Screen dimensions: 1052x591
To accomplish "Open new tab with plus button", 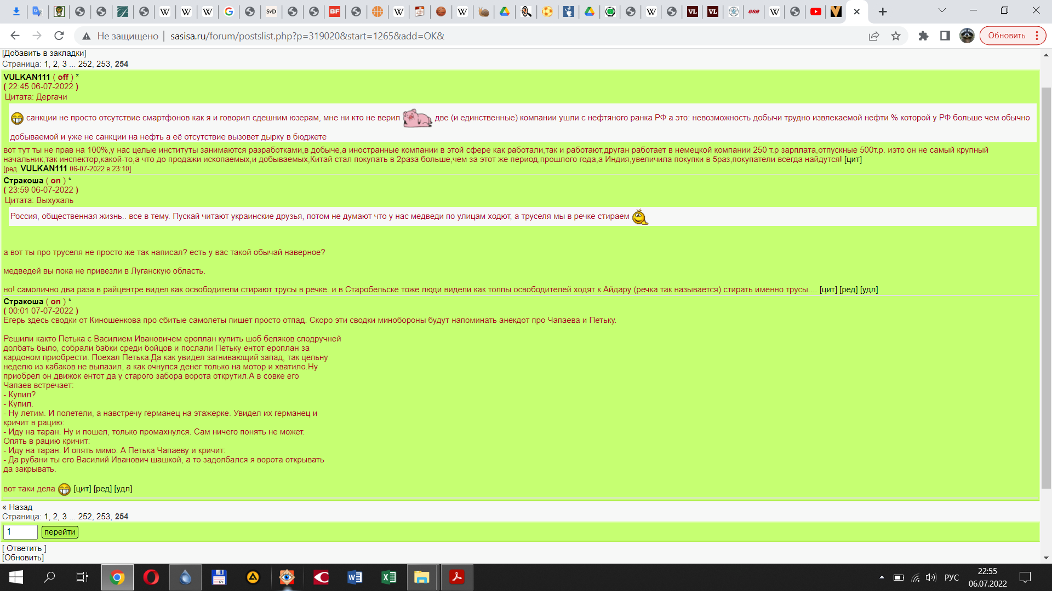I will pyautogui.click(x=883, y=11).
